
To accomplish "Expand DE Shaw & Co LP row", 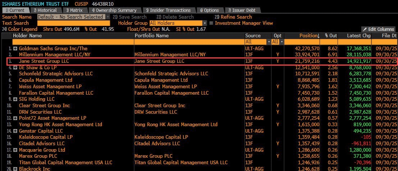I will pyautogui.click(x=15, y=67).
